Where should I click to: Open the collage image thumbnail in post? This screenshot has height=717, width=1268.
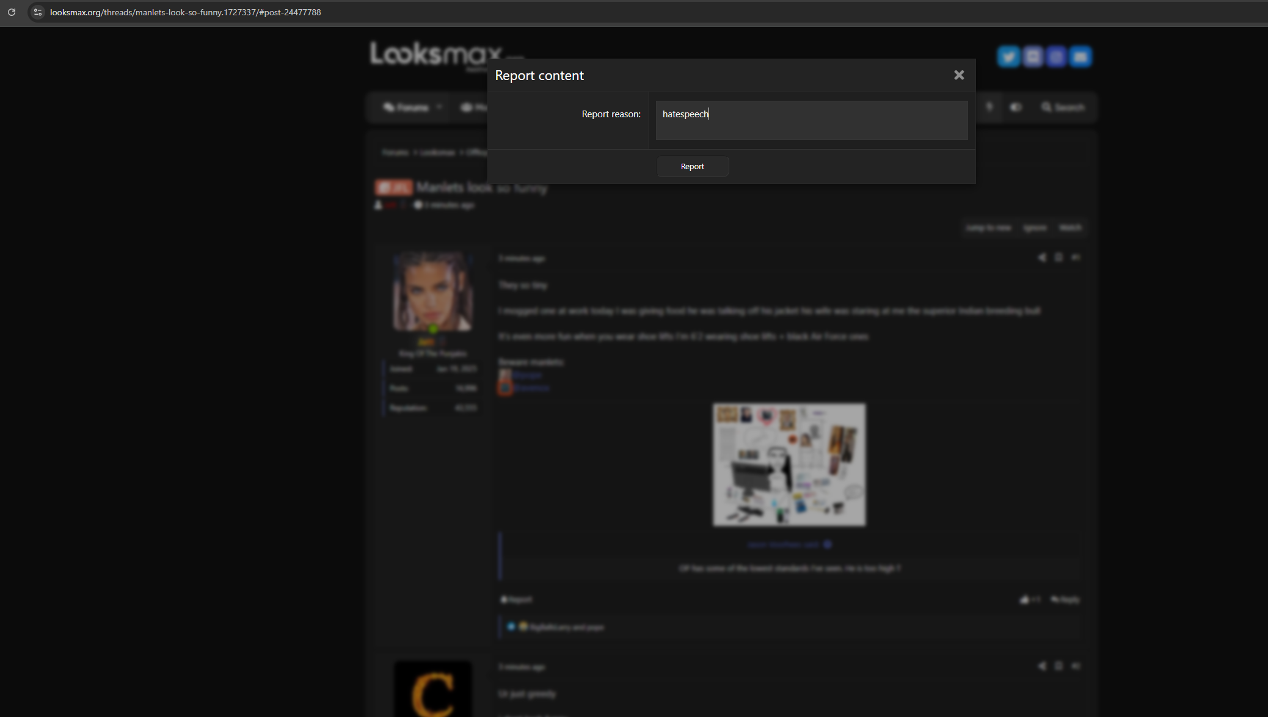(x=789, y=464)
